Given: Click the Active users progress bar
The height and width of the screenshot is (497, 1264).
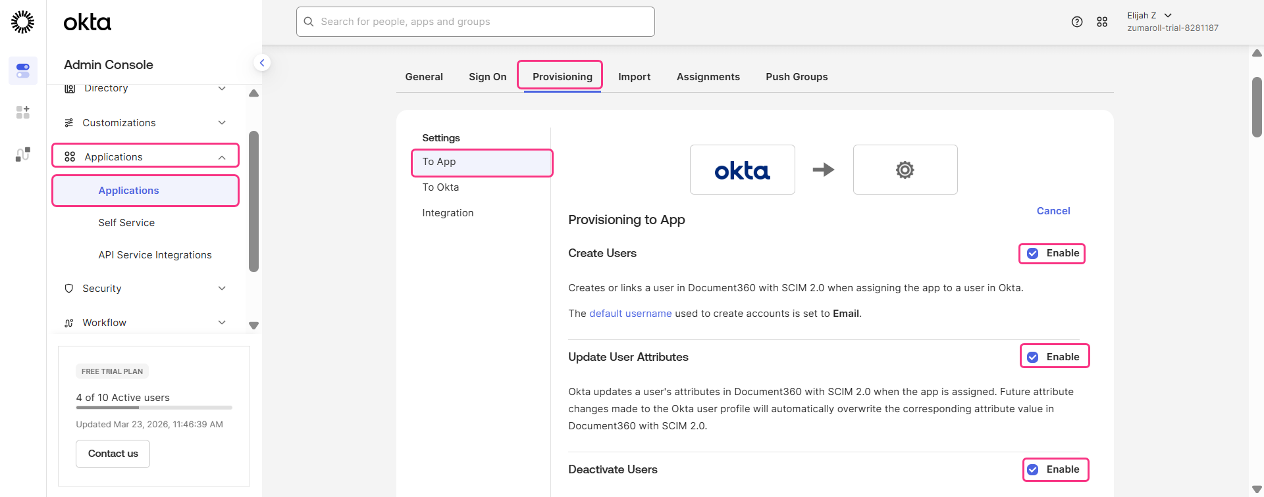Looking at the screenshot, I should pos(154,408).
